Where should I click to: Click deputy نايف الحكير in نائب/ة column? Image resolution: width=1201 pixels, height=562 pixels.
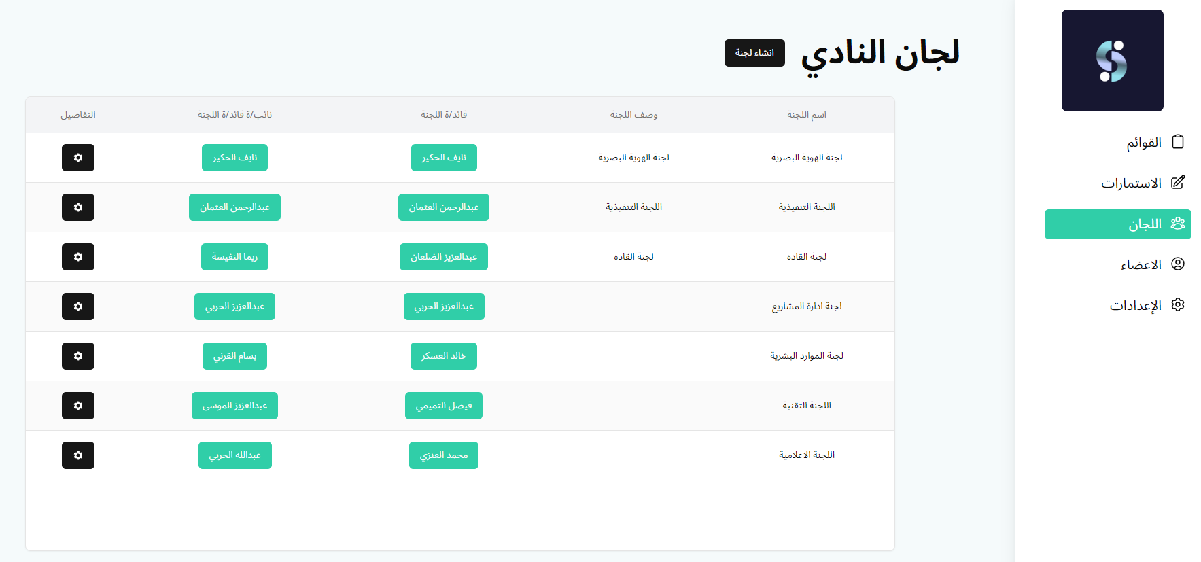coord(234,158)
